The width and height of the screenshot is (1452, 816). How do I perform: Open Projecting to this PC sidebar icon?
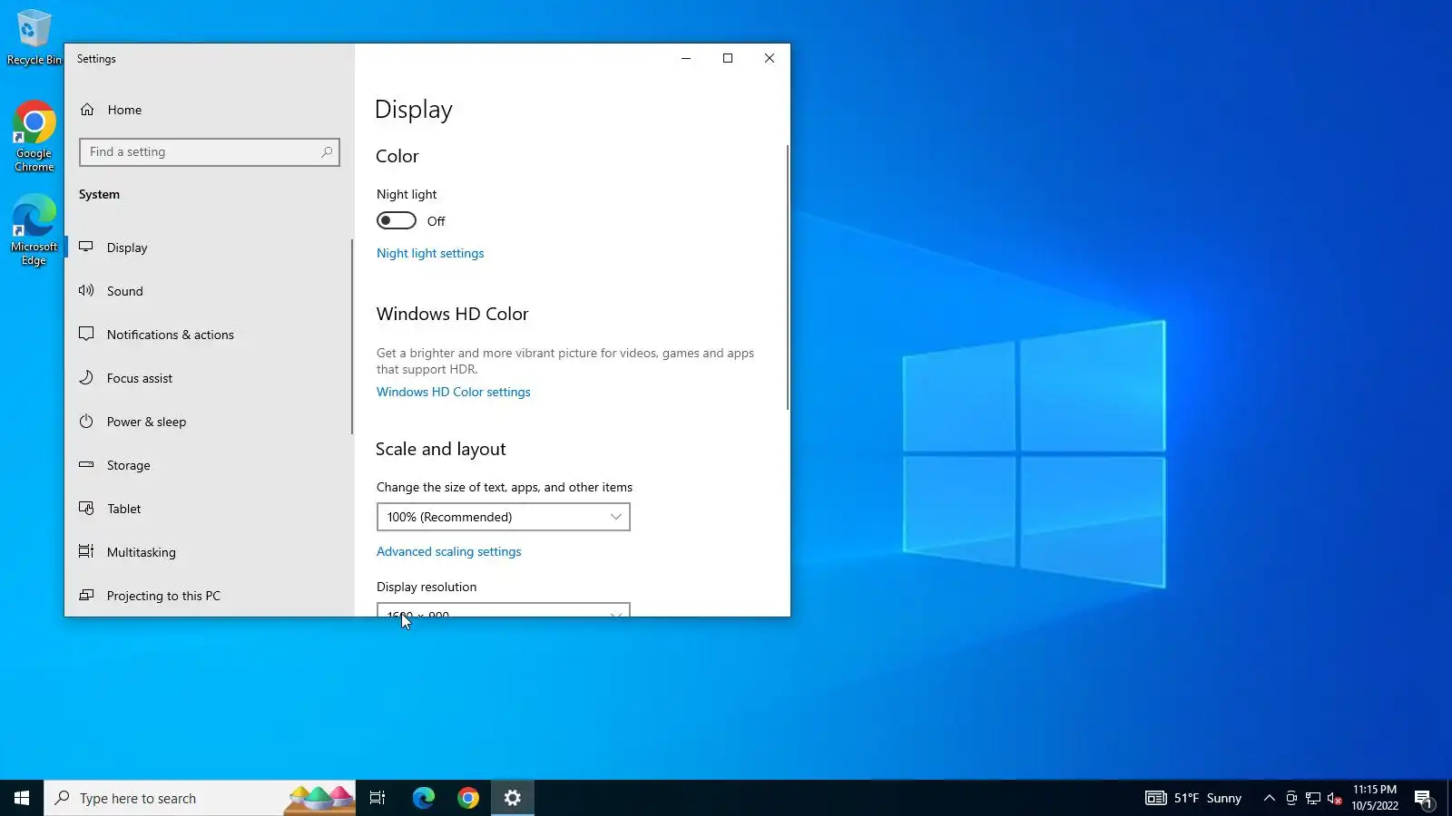coord(86,596)
